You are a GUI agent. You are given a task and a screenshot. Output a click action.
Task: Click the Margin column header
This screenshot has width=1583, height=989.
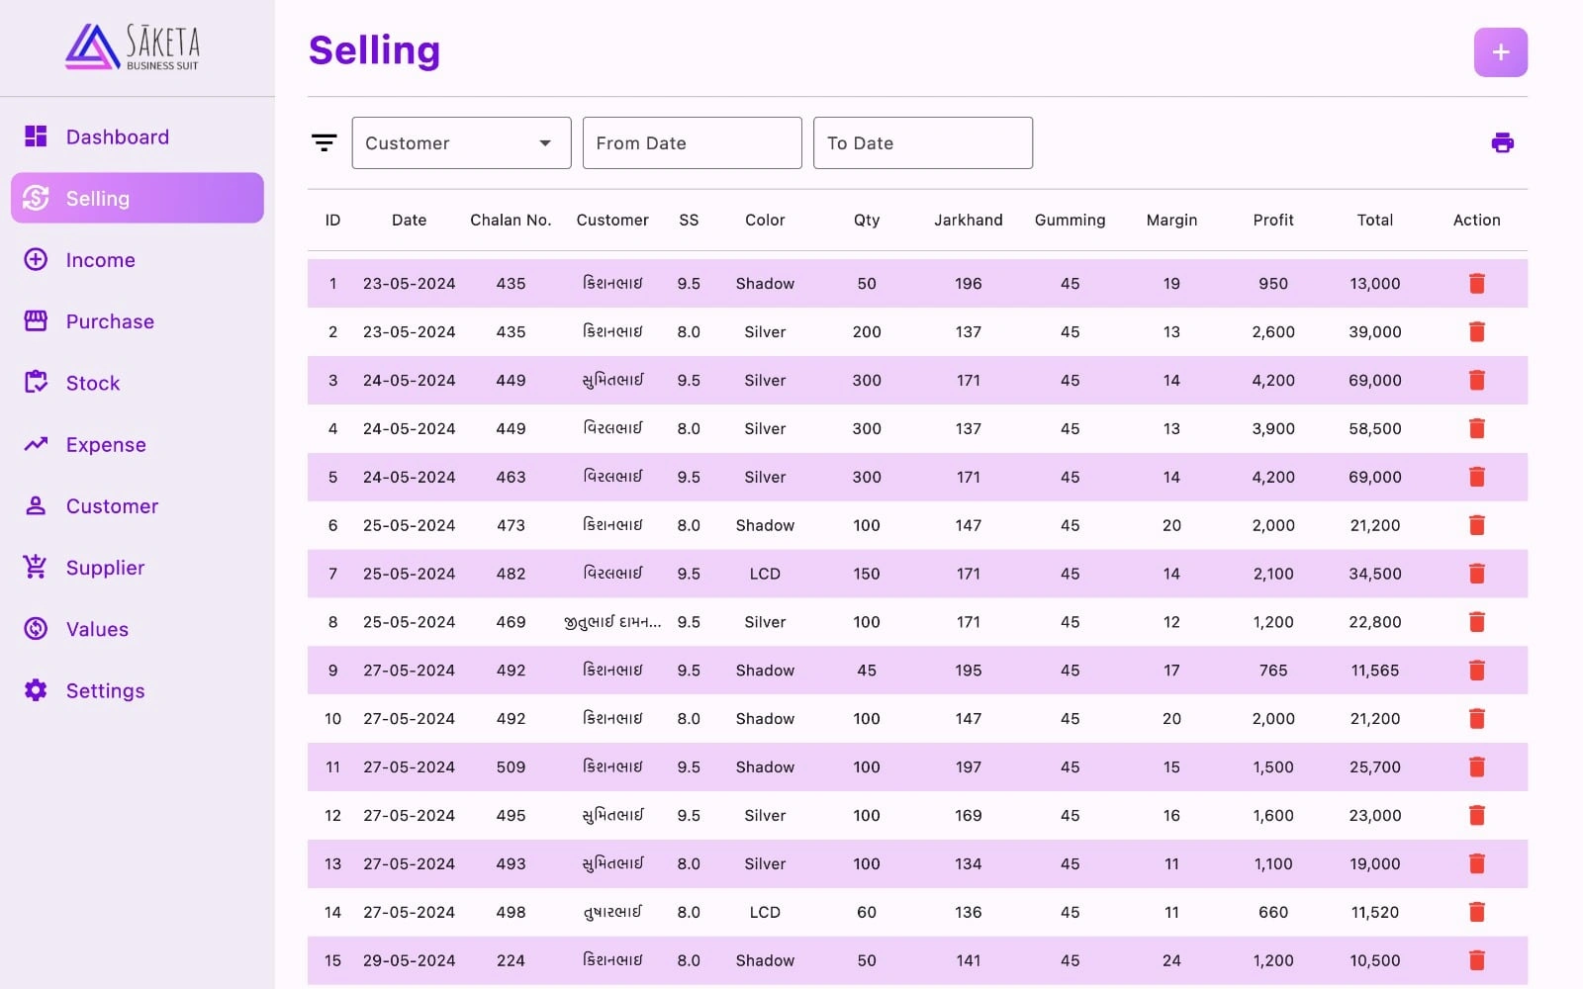(x=1171, y=220)
